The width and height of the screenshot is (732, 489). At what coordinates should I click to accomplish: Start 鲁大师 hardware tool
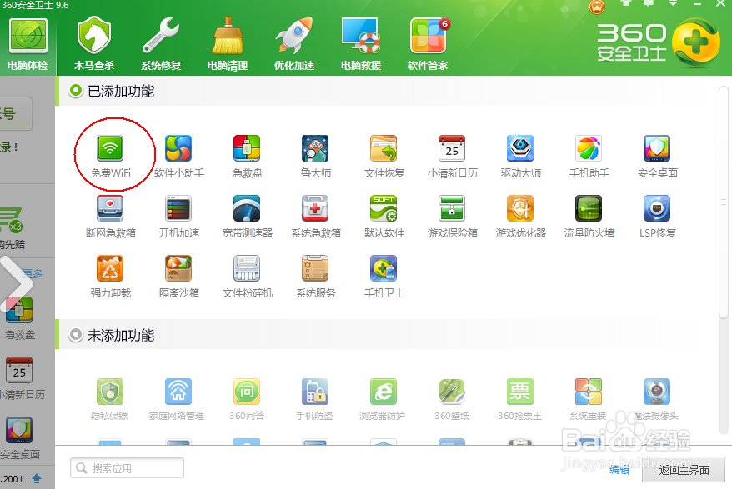[316, 157]
